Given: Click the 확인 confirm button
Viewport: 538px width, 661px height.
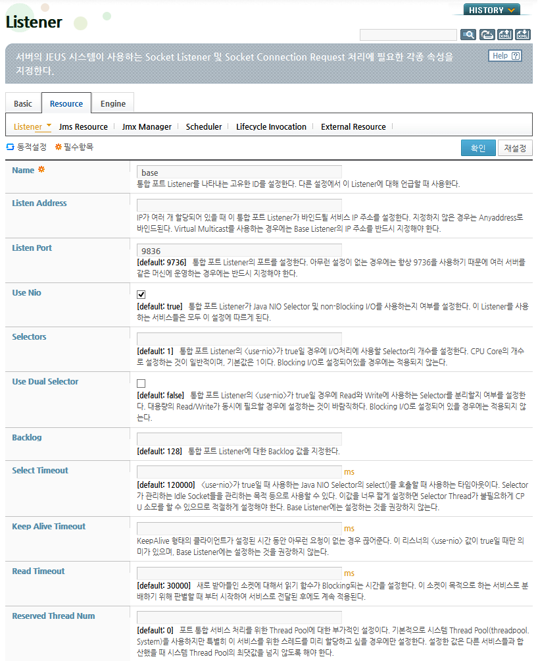Looking at the screenshot, I should 477,148.
